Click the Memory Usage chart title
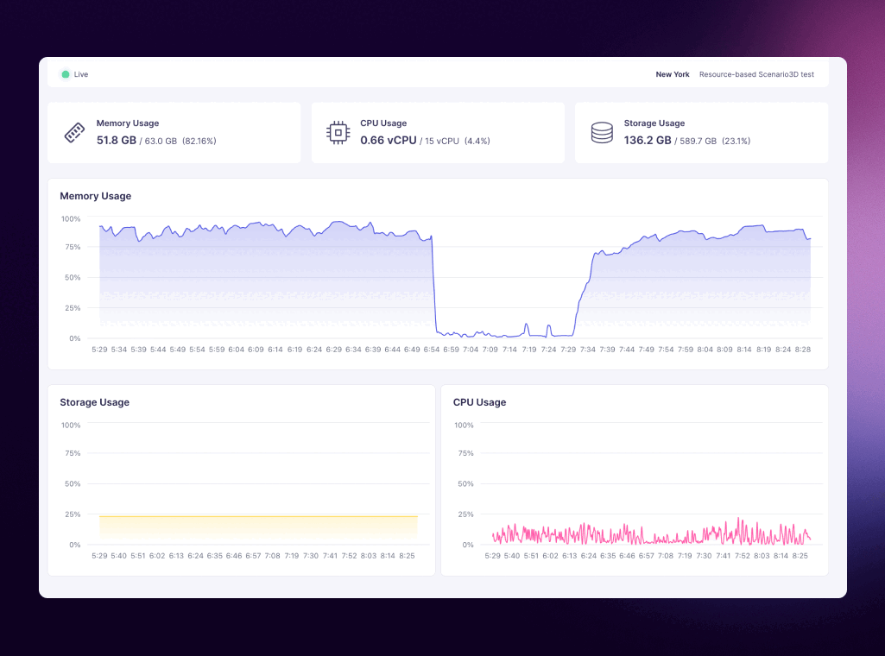 click(96, 196)
